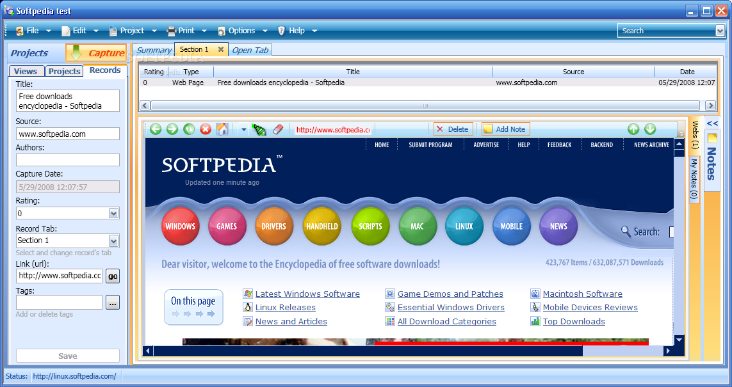Click the browser Back arrow icon

(156, 129)
